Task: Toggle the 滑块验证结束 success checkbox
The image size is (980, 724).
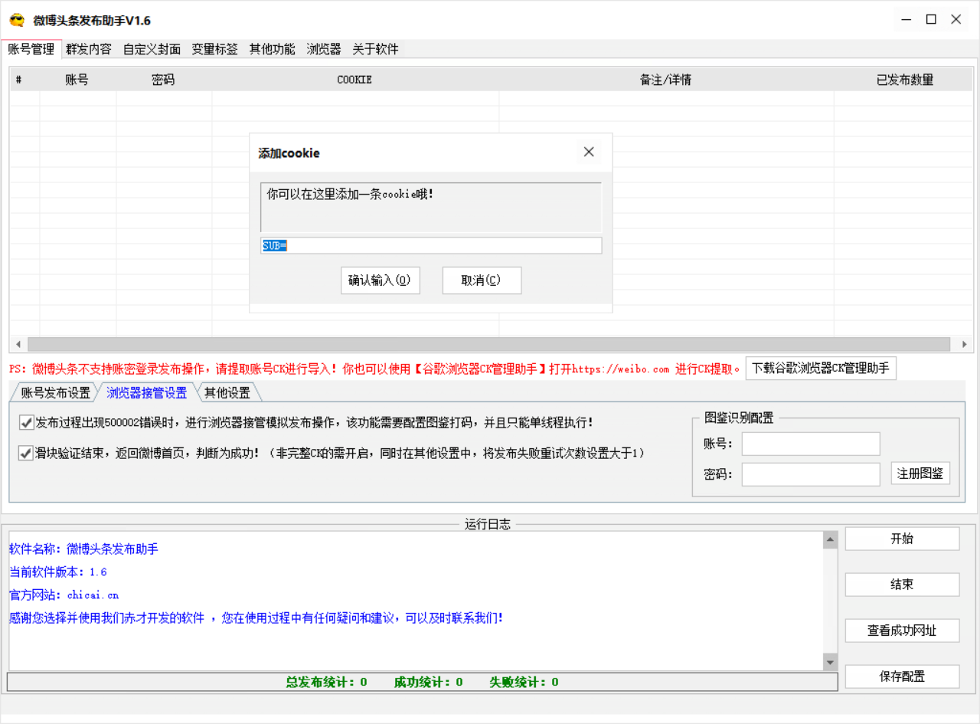Action: click(x=27, y=453)
